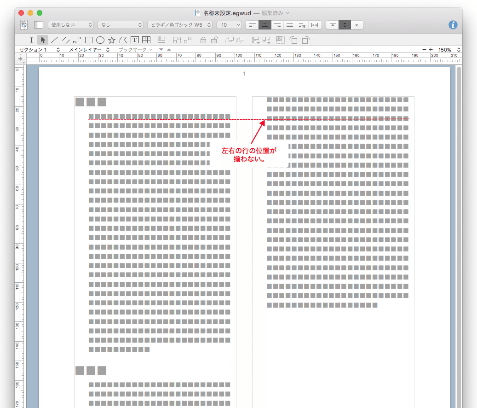This screenshot has width=477, height=408.
Task: Click the horizontal ruler at 100
Action: [x=239, y=55]
